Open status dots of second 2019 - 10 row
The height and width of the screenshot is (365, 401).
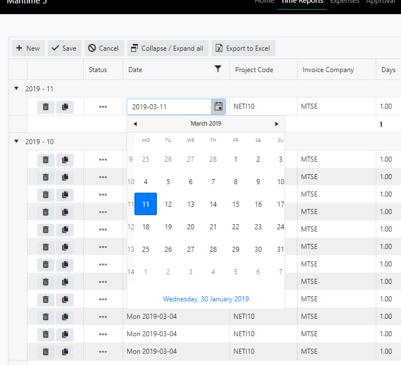[103, 177]
